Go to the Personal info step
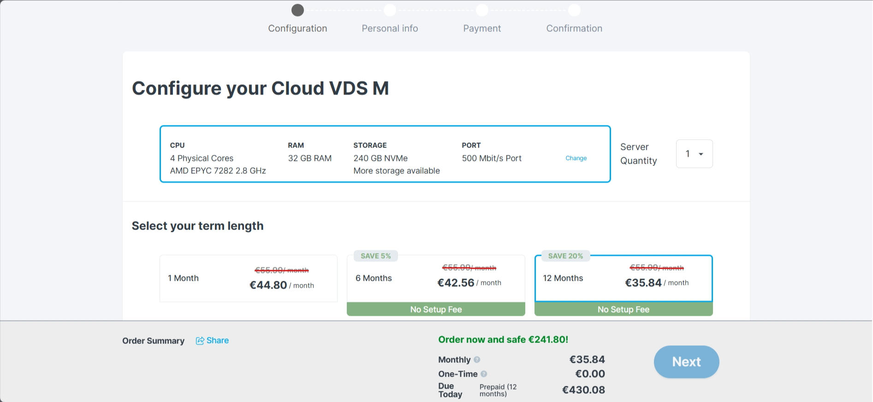 tap(390, 19)
